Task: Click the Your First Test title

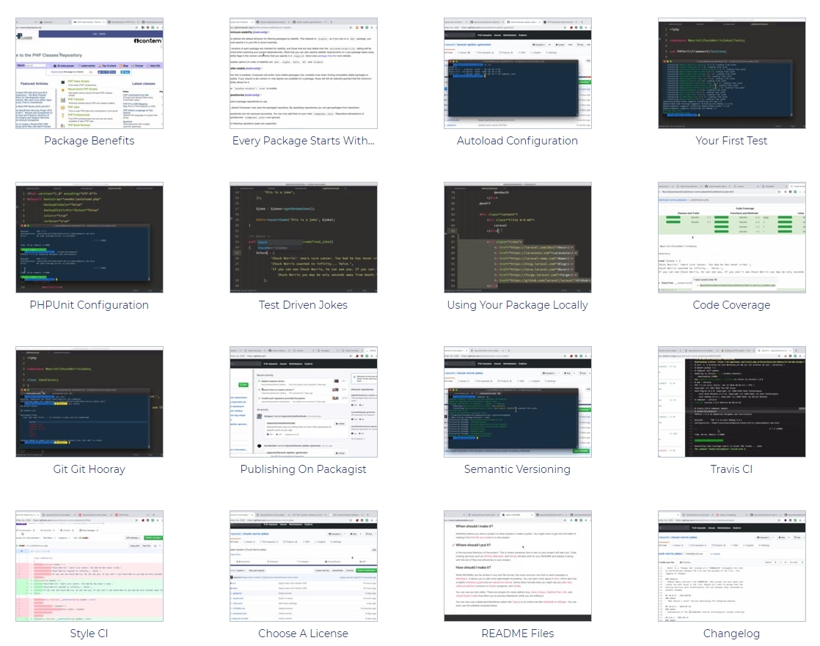Action: [732, 141]
